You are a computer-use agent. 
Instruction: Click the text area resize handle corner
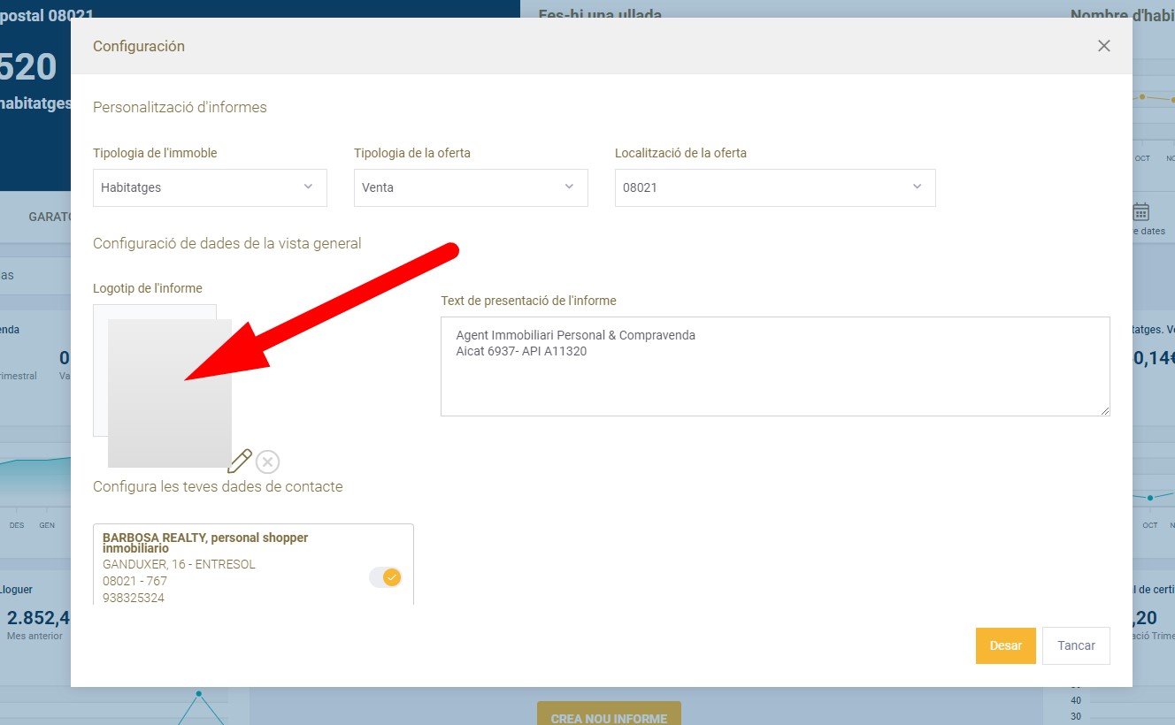(x=1105, y=411)
